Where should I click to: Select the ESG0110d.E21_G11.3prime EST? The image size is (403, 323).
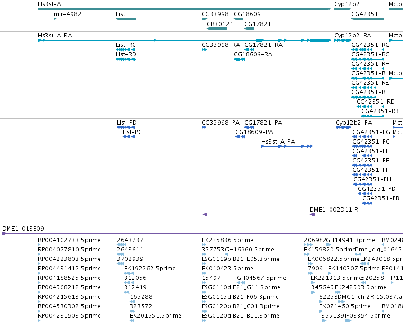(204, 292)
